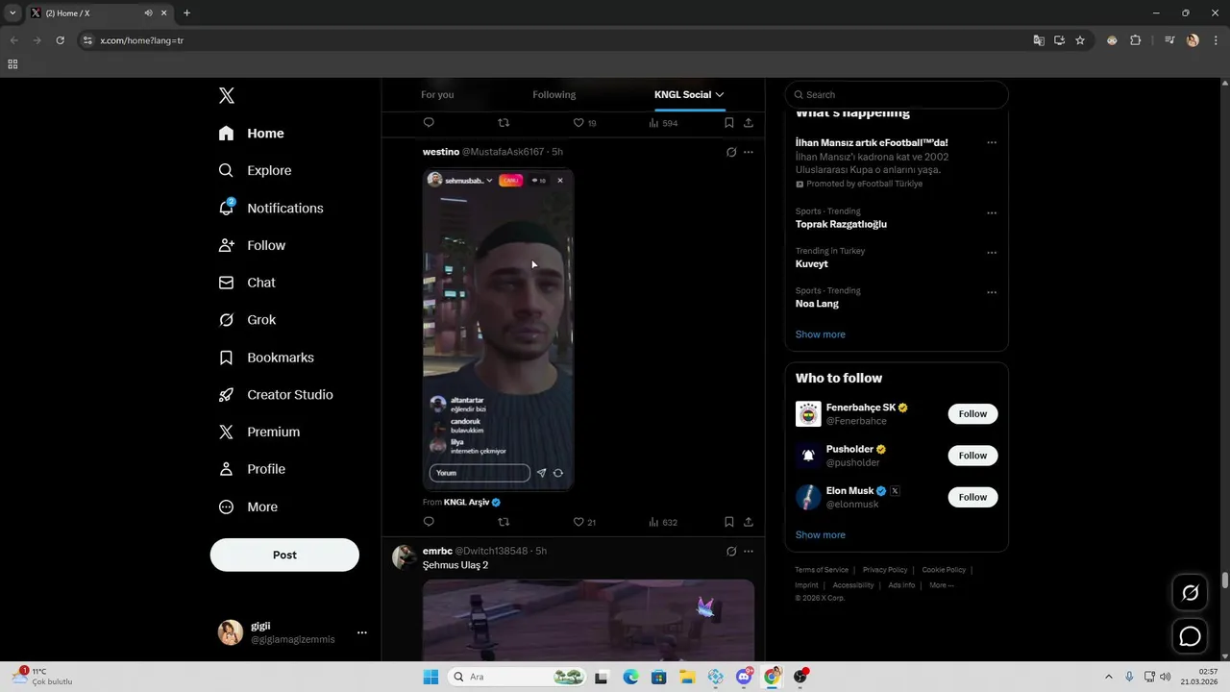Click the X logo at sidebar top
Viewport: 1230px width, 692px height.
(226, 95)
